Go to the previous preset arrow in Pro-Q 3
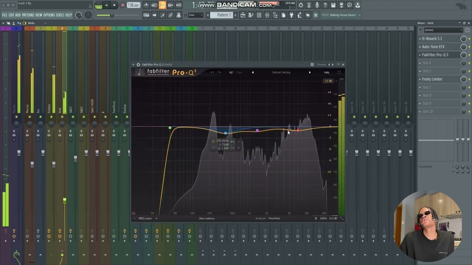The width and height of the screenshot is (472, 265). pyautogui.click(x=253, y=73)
